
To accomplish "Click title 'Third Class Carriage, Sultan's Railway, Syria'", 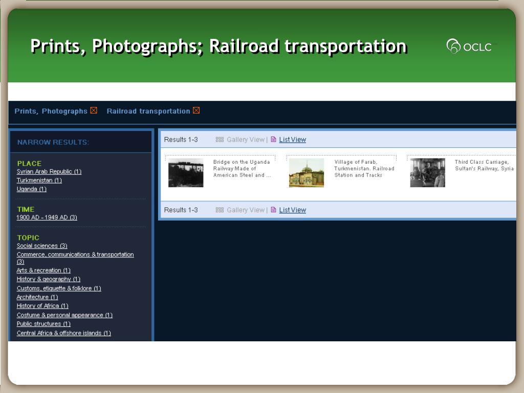I will click(x=484, y=165).
